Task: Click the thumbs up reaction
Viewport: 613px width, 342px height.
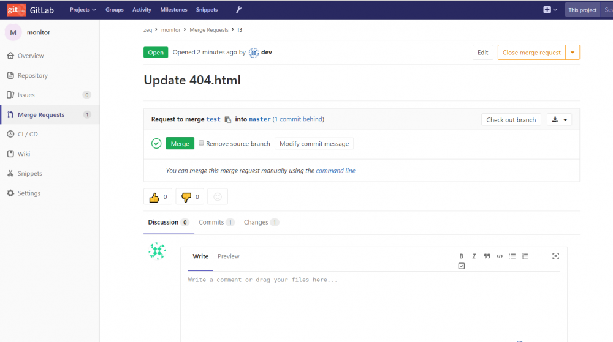Action: click(158, 197)
